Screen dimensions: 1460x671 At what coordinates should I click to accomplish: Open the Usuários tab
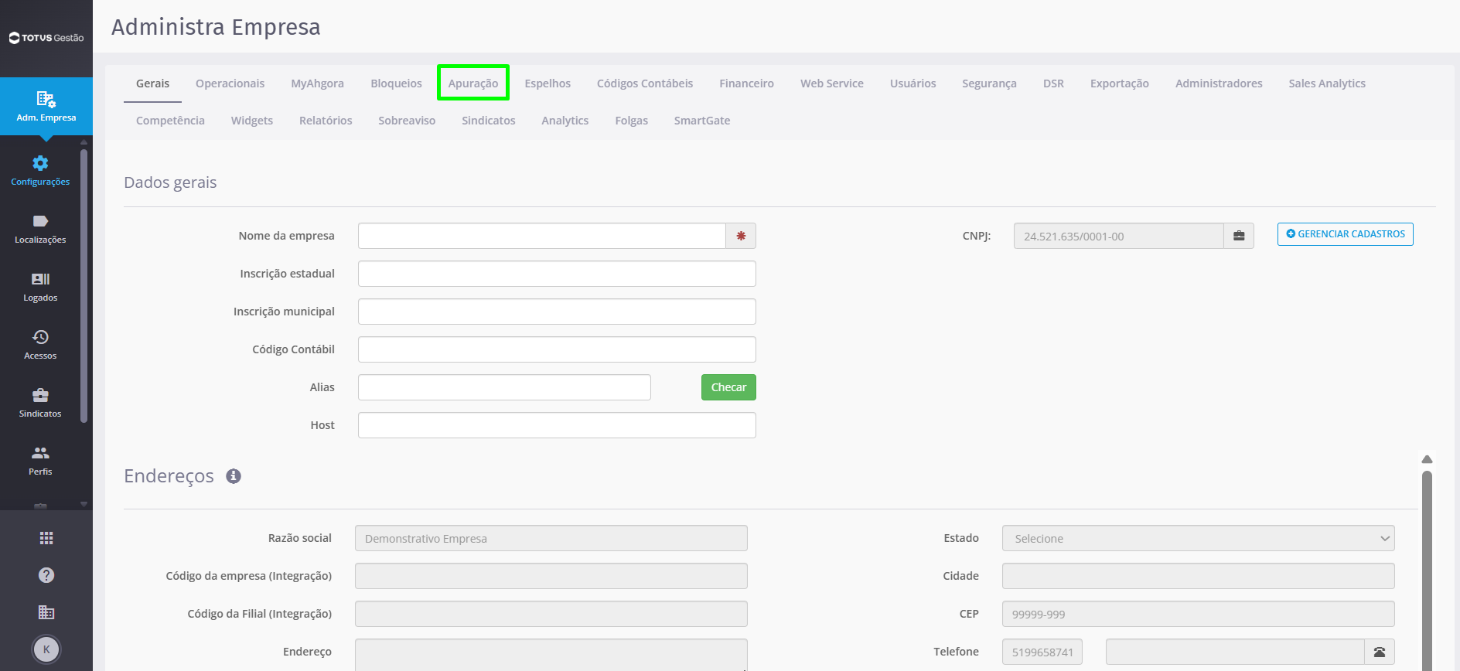pyautogui.click(x=913, y=83)
